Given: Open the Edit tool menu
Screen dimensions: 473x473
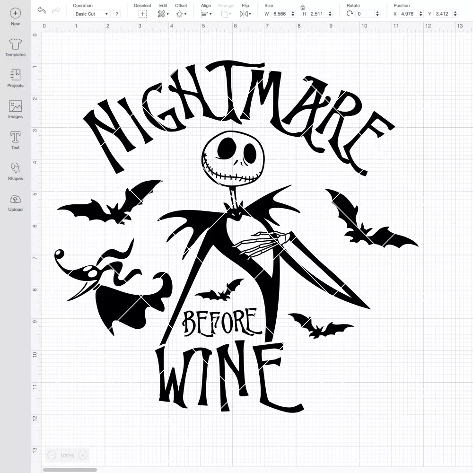Looking at the screenshot, I should [163, 14].
